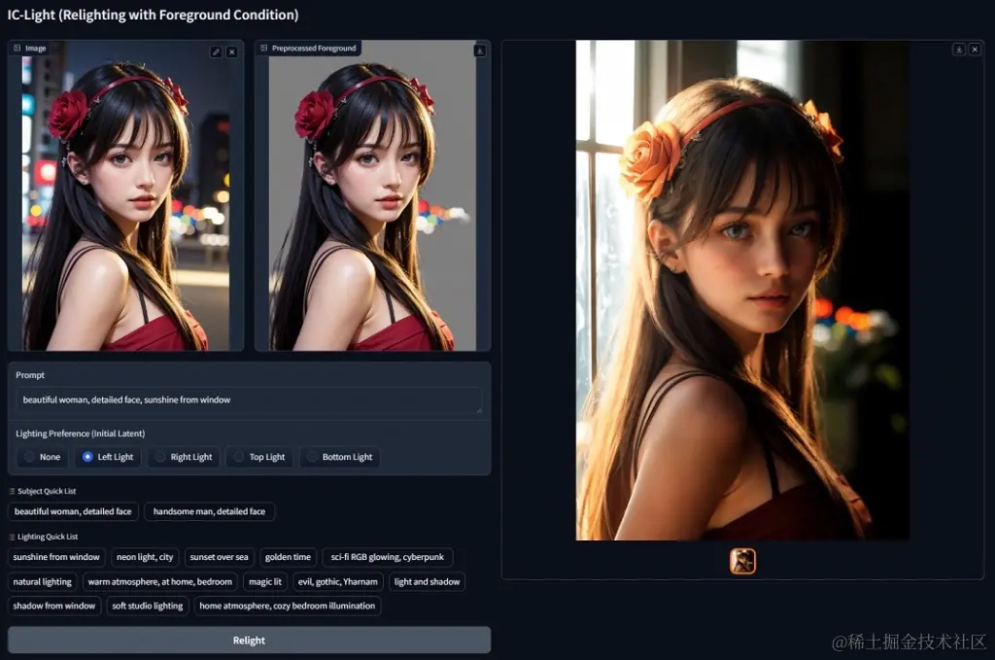Image resolution: width=995 pixels, height=660 pixels.
Task: Pick 'handsome man, detailed face' subject
Action: (x=210, y=511)
